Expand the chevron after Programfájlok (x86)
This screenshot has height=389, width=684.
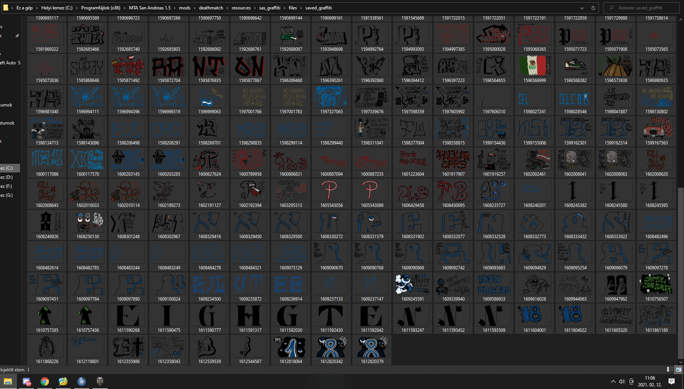(125, 8)
